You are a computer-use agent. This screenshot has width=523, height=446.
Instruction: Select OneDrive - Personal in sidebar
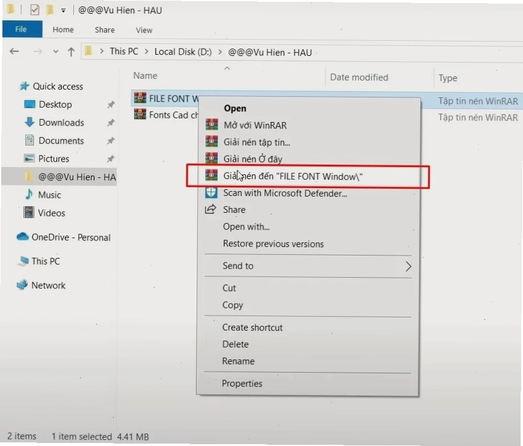63,237
